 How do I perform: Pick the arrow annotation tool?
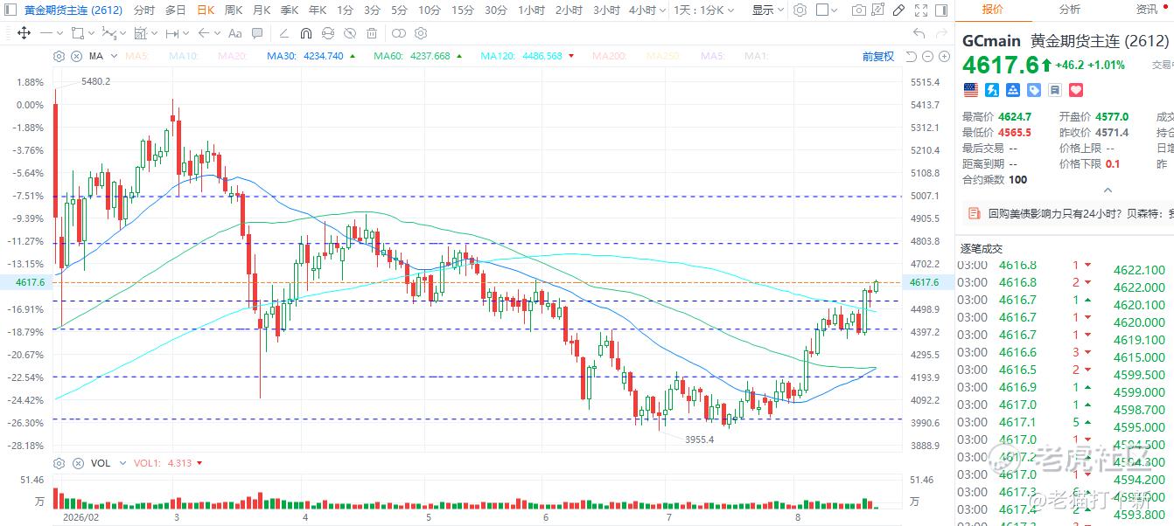[x=203, y=33]
